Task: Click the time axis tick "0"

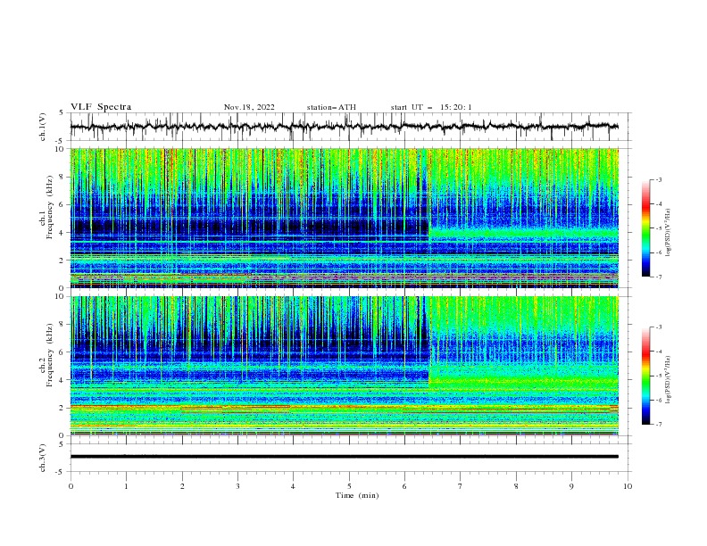Action: [71, 486]
